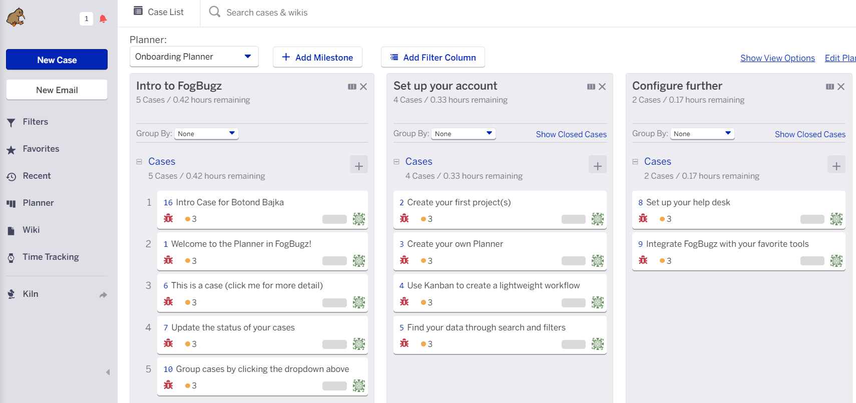Collapse Cases group in Configure further
Viewport: 856px width, 403px height.
coord(635,162)
